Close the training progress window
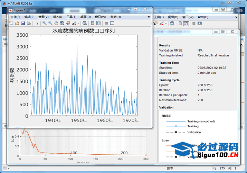 (232, 31)
